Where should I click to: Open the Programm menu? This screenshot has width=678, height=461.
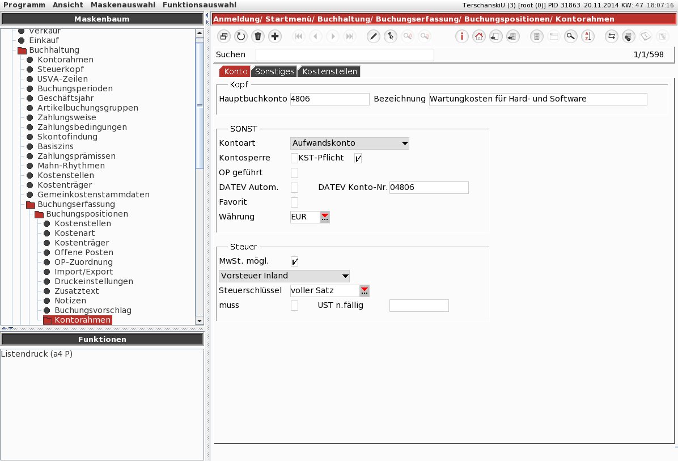[x=24, y=5]
